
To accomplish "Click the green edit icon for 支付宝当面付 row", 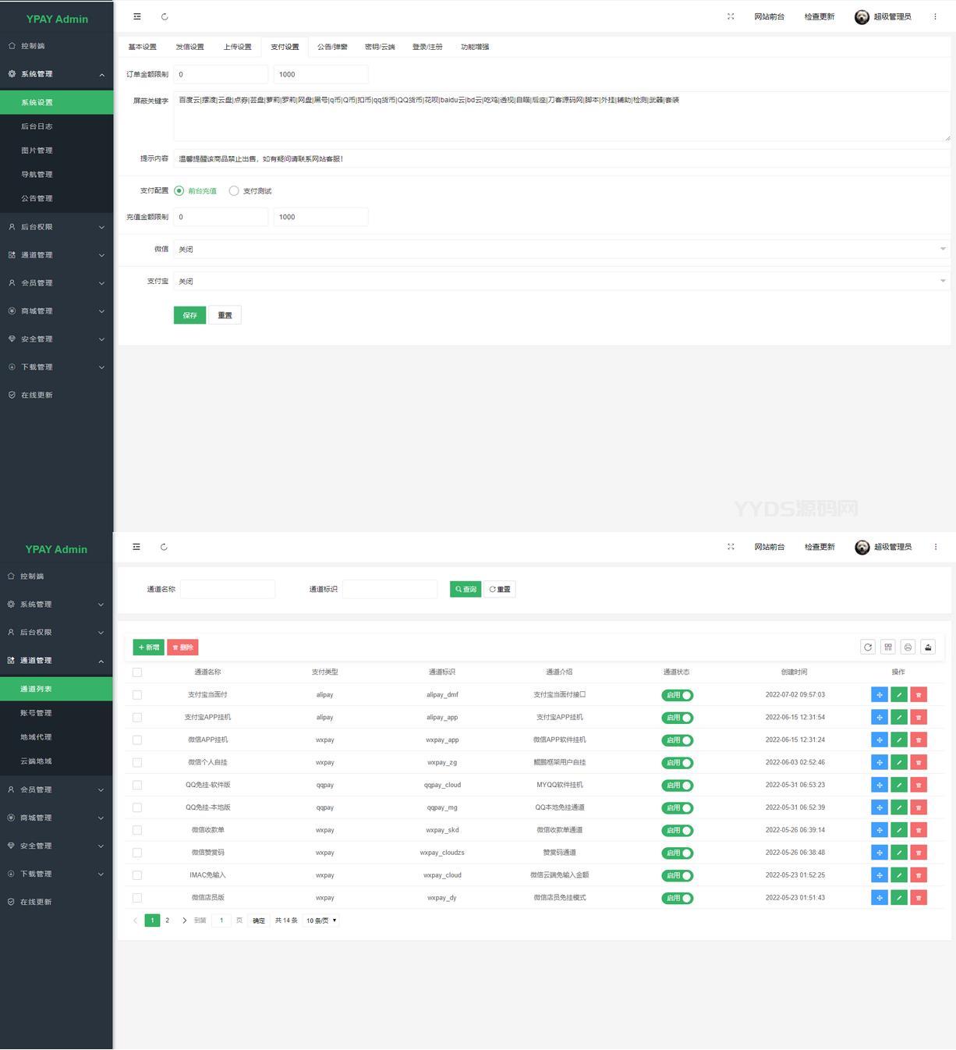I will [x=899, y=695].
